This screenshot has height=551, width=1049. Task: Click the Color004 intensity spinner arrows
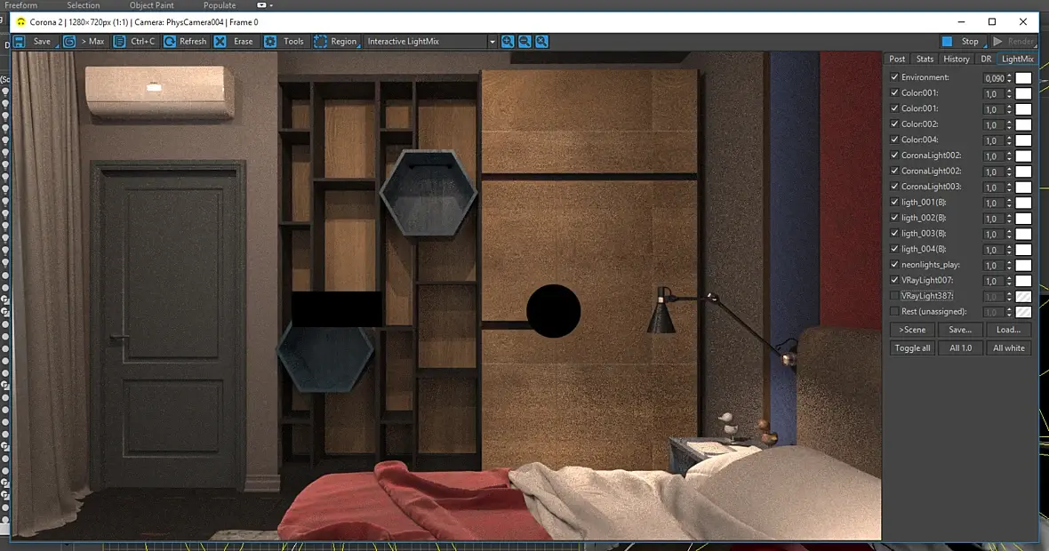[x=1009, y=140]
